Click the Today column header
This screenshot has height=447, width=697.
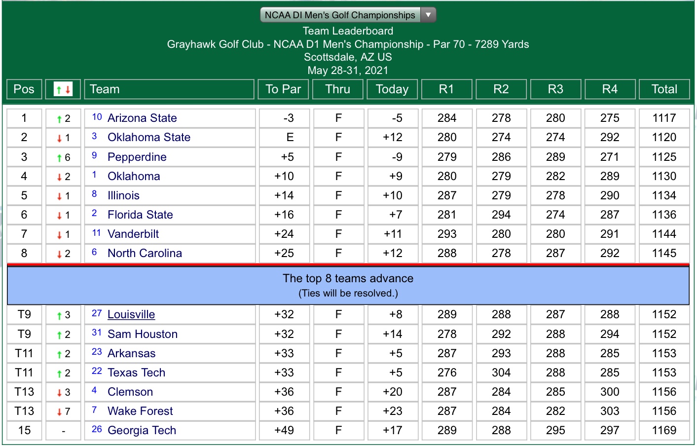click(392, 89)
